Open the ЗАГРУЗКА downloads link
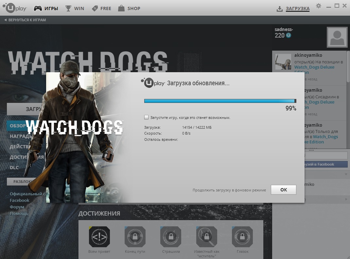Screen dimensions: 350x259 [x=298, y=9]
